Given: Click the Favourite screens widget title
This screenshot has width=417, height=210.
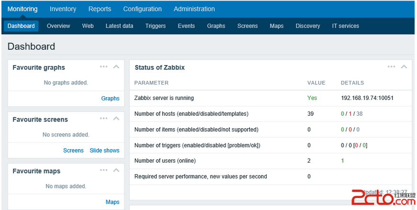Looking at the screenshot, I should 40,120.
